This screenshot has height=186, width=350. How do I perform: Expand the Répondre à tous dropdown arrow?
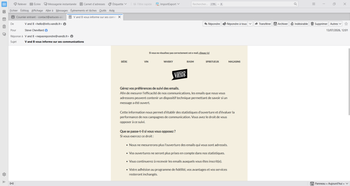click(x=250, y=24)
